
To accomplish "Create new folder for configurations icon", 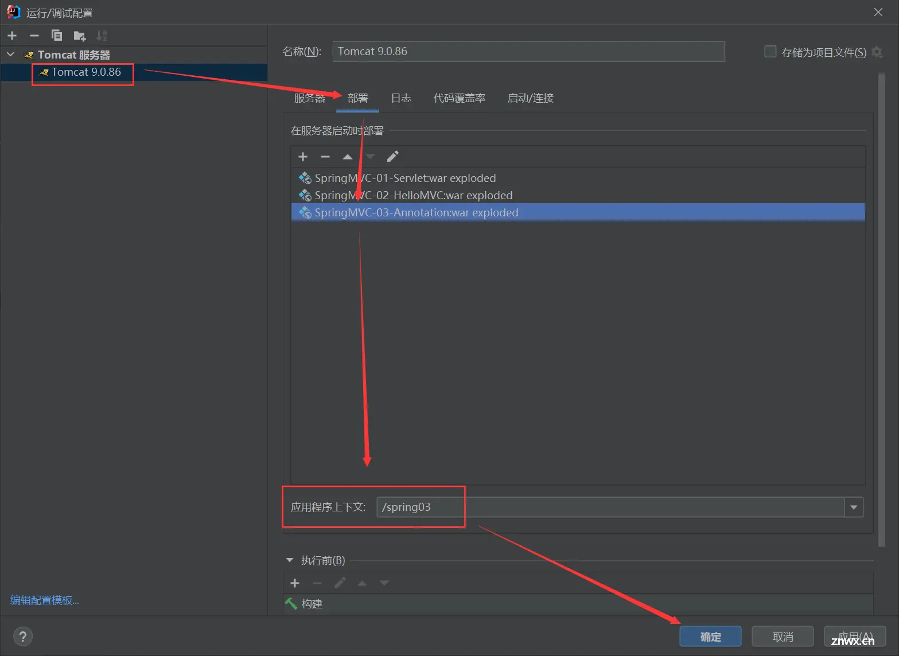I will point(80,36).
